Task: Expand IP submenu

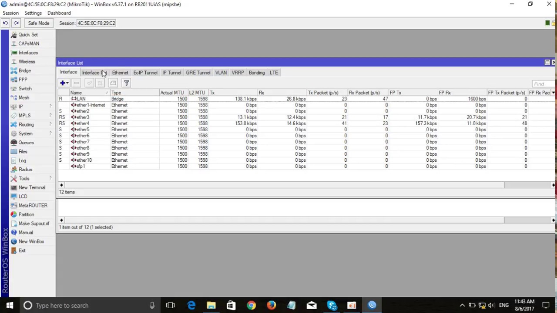Action: [50, 107]
